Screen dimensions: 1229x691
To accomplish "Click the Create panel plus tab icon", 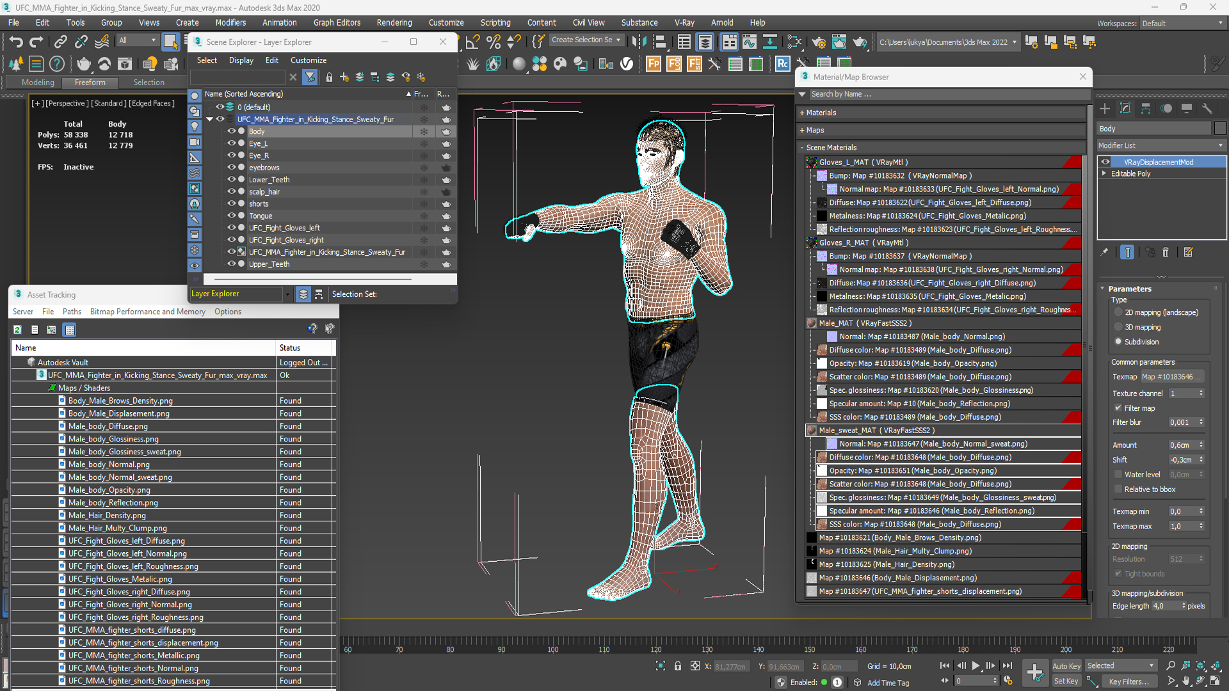I will pyautogui.click(x=1105, y=109).
